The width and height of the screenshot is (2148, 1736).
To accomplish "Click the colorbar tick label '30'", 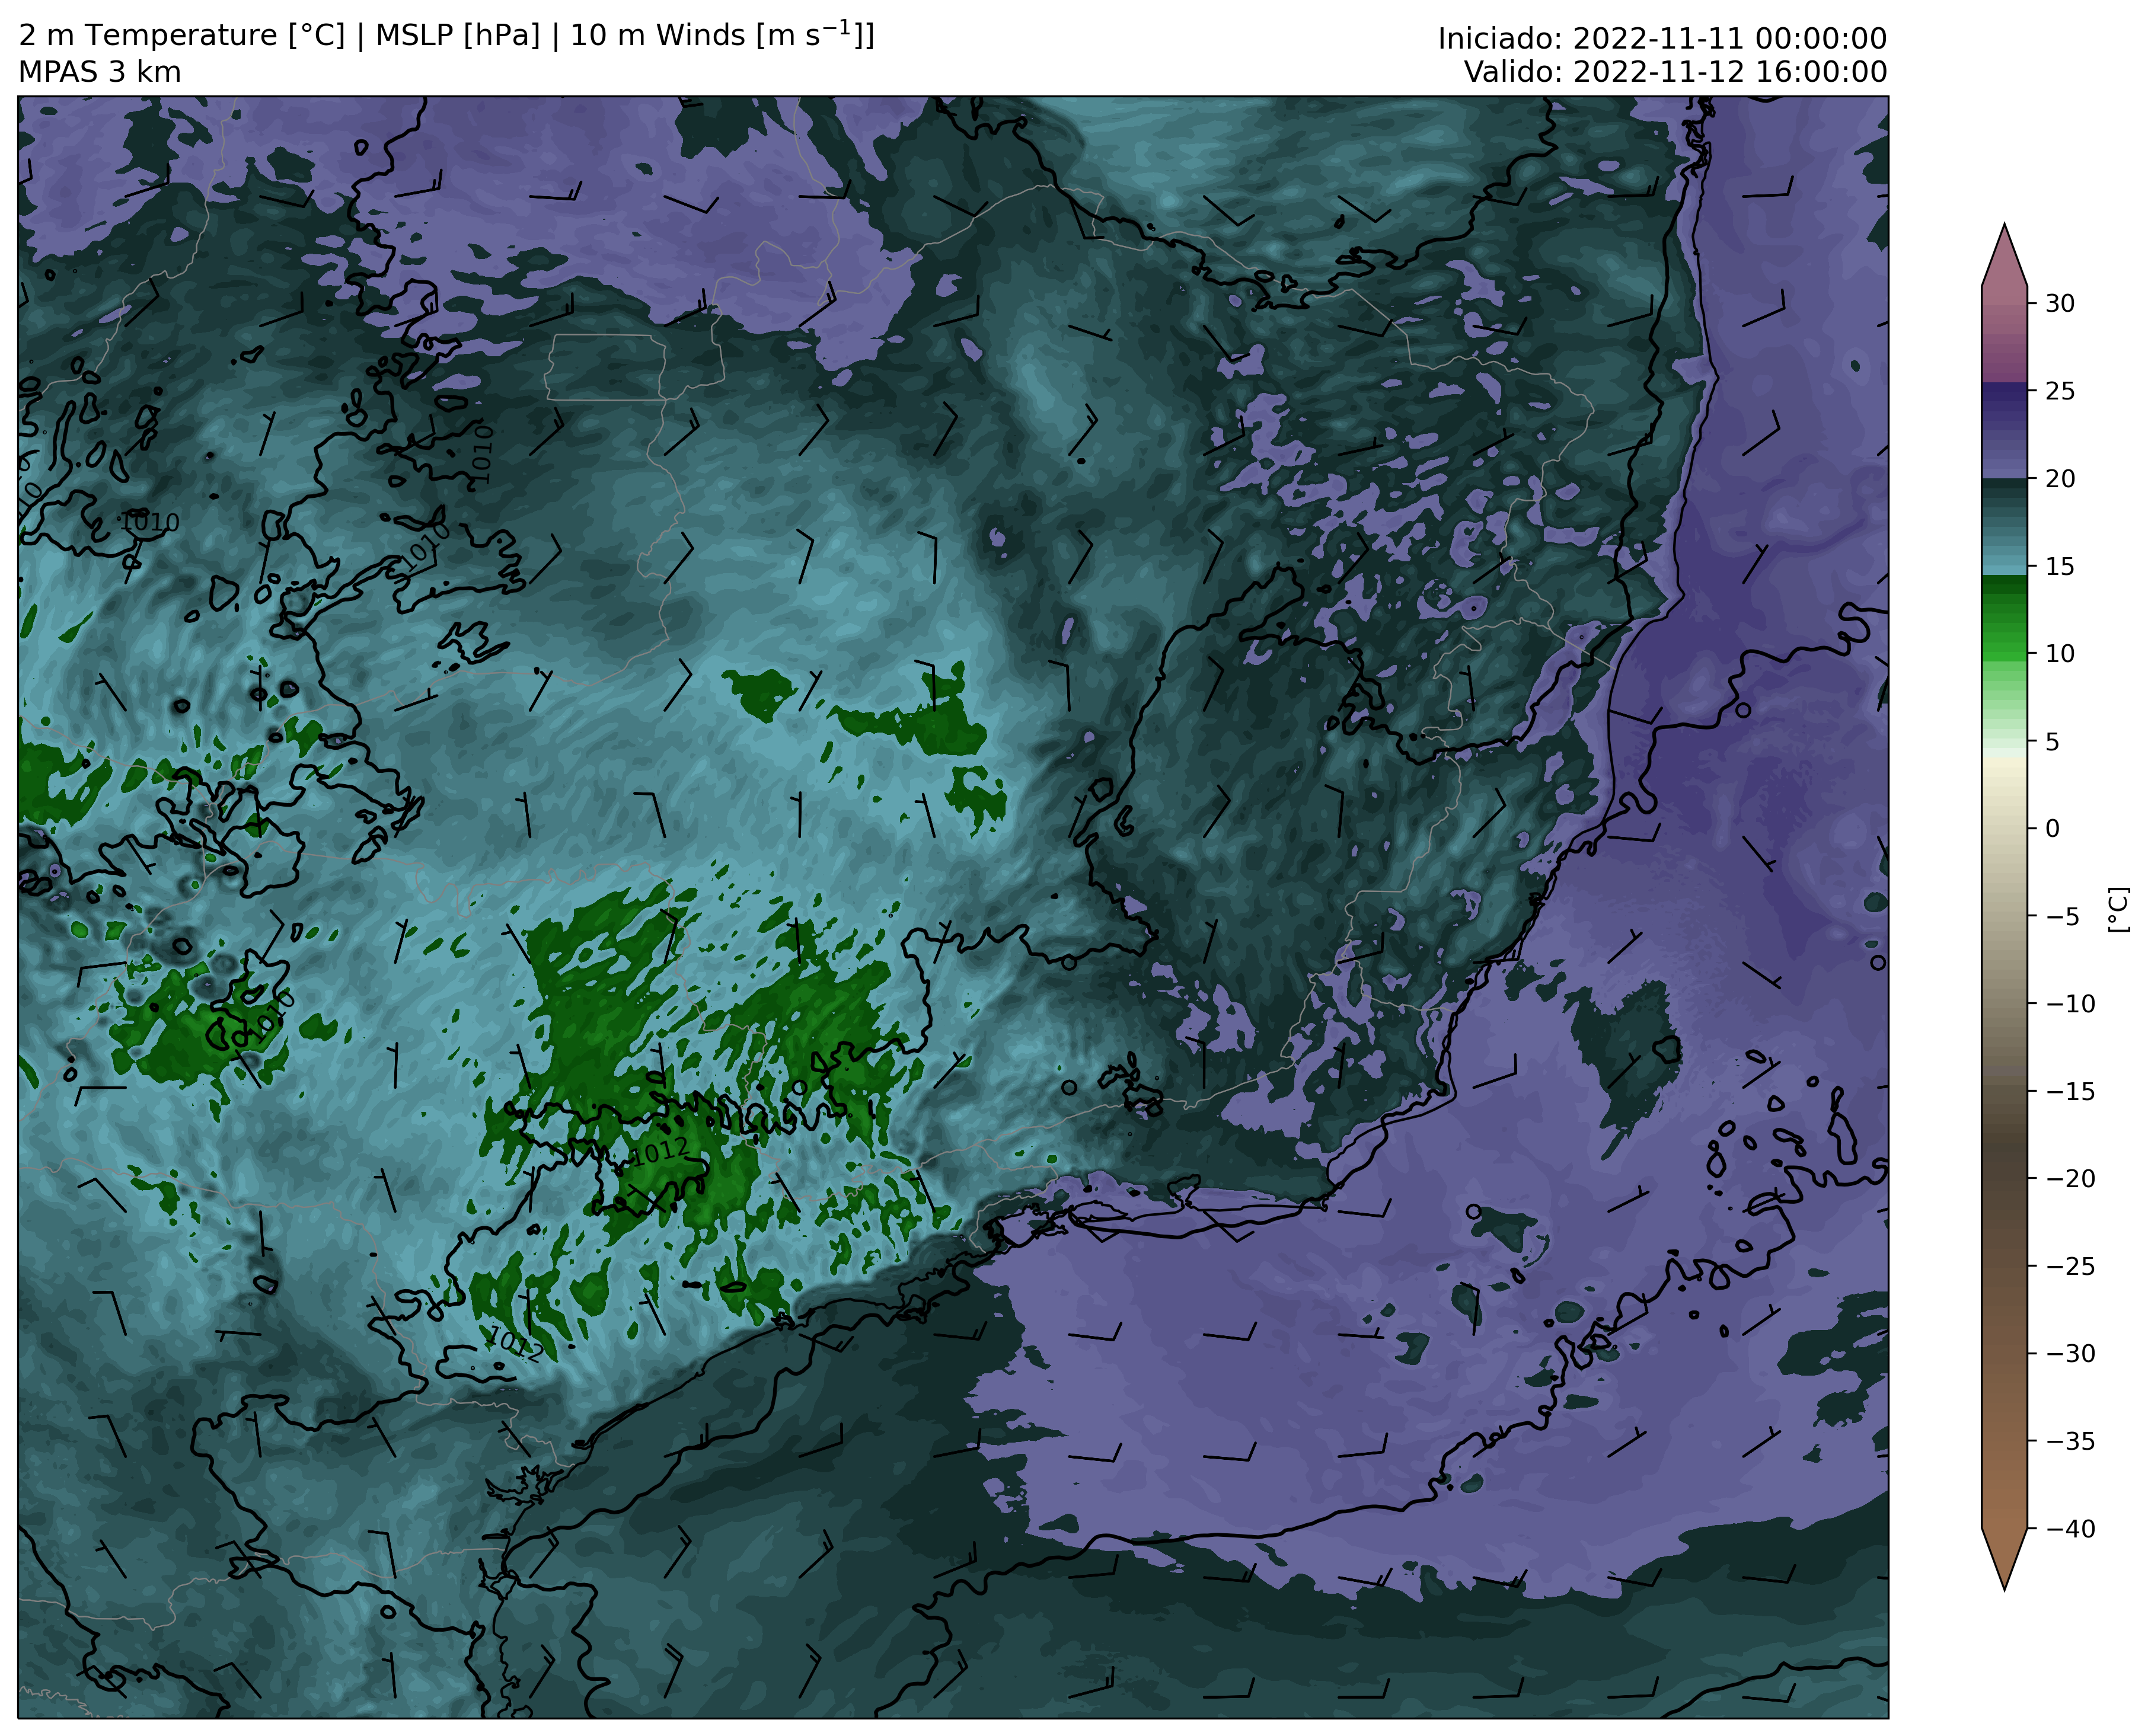I will (2059, 303).
